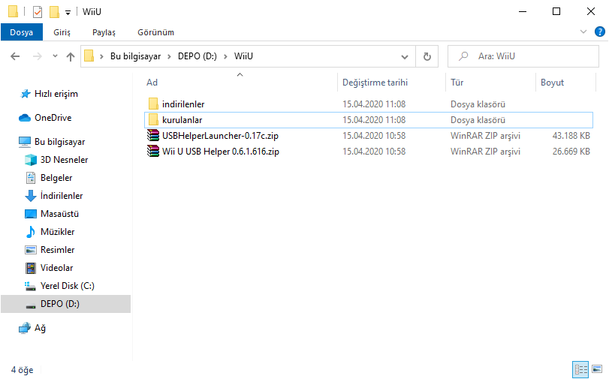Select the Wii U USB Helper 0.6.1.616.zip file
609x379 pixels.
tap(220, 151)
